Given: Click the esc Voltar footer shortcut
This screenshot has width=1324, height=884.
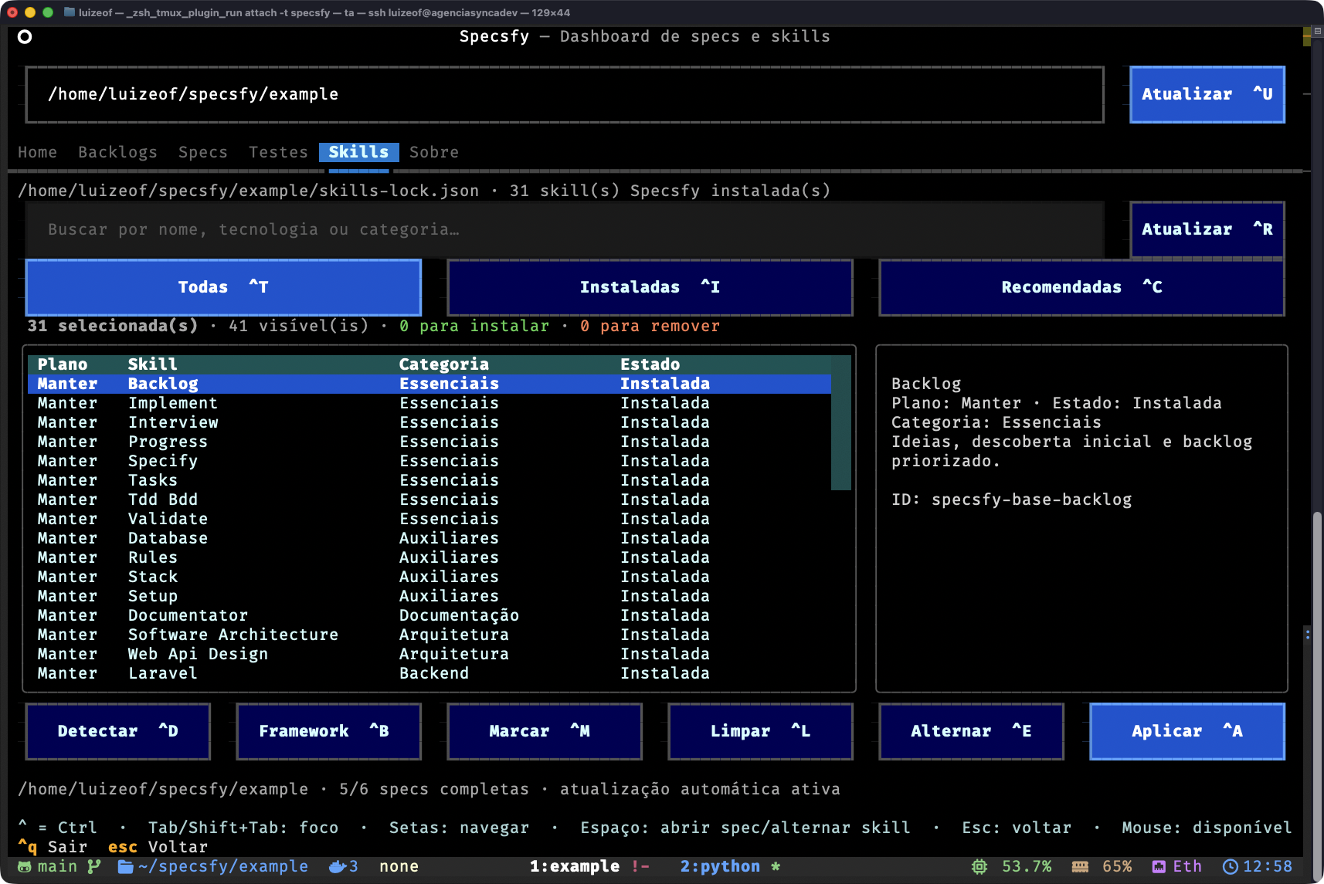Looking at the screenshot, I should tap(158, 847).
